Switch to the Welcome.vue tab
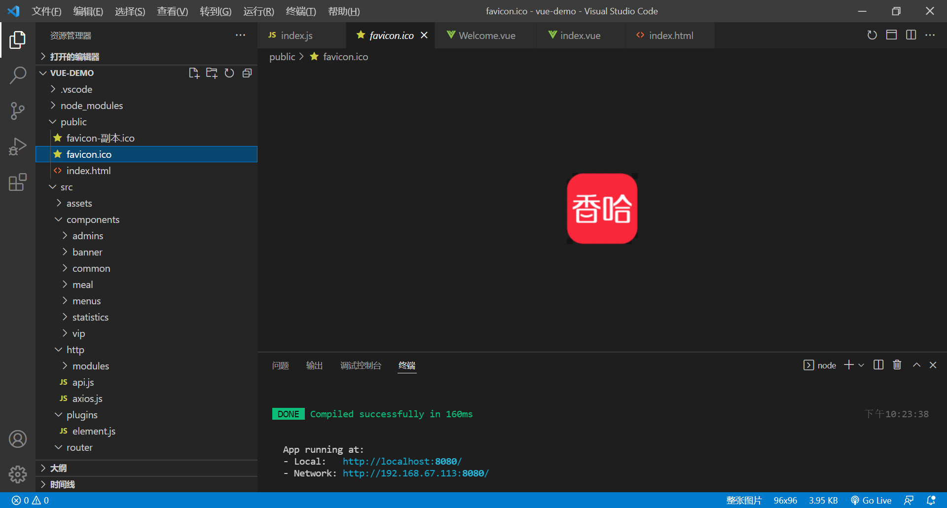This screenshot has height=508, width=947. pos(486,35)
